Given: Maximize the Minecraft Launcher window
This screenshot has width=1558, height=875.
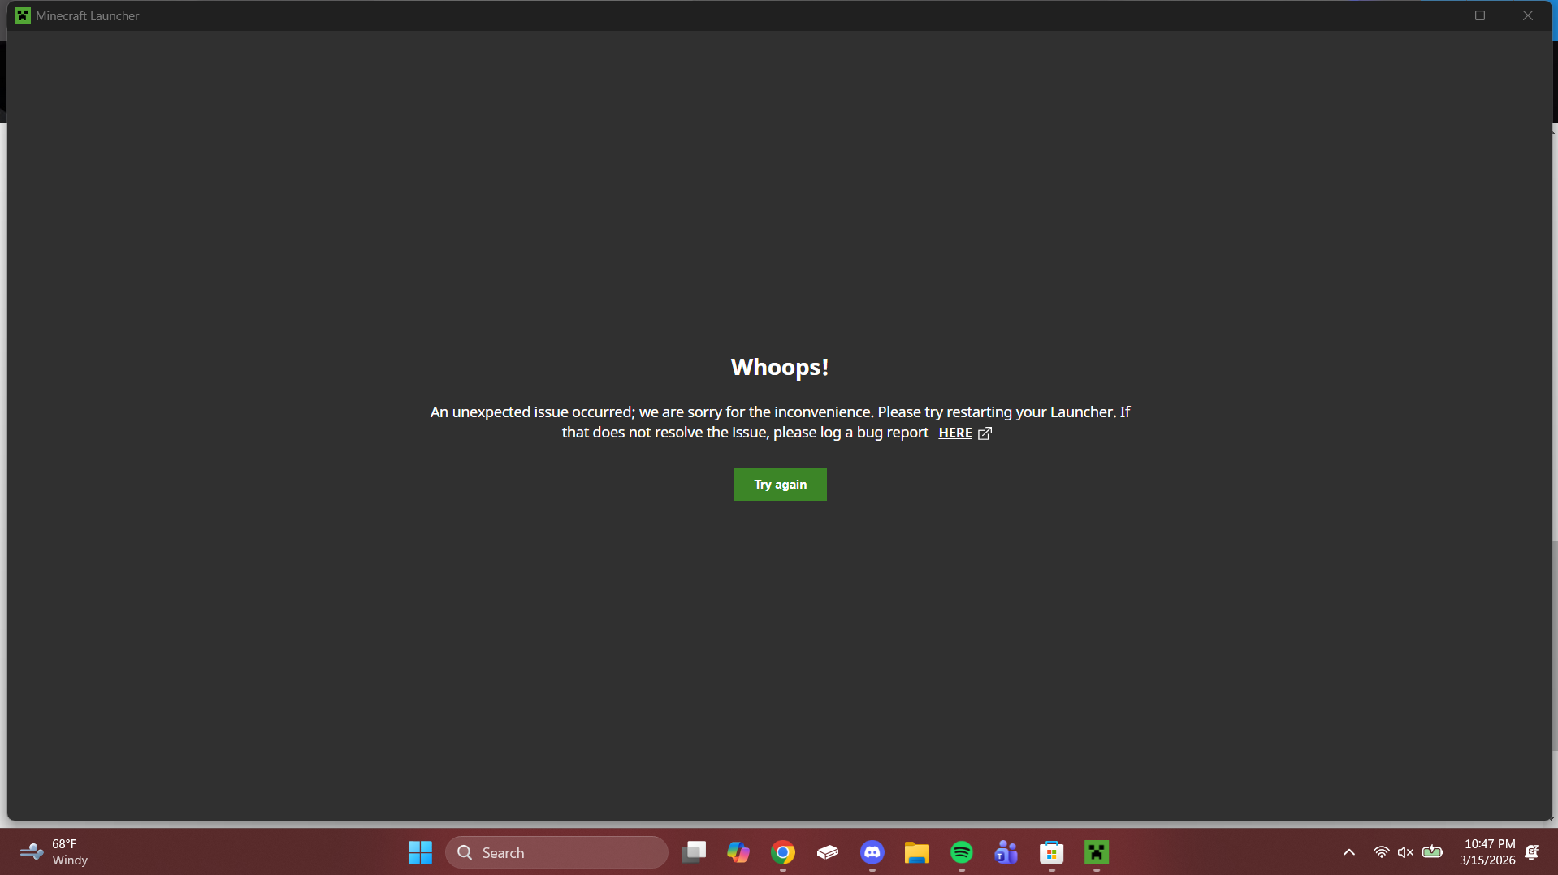Looking at the screenshot, I should 1480,15.
